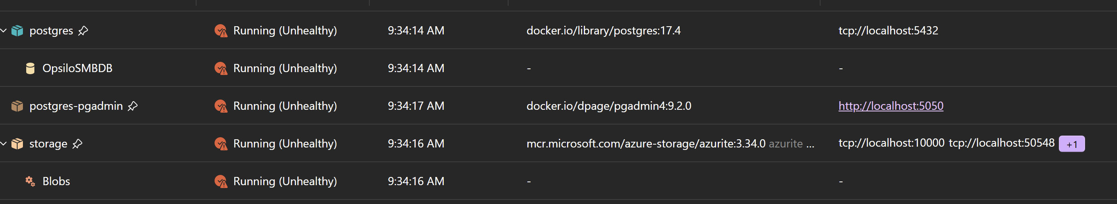1117x204 pixels.
Task: Click the Blobs gears icon
Action: click(x=30, y=181)
